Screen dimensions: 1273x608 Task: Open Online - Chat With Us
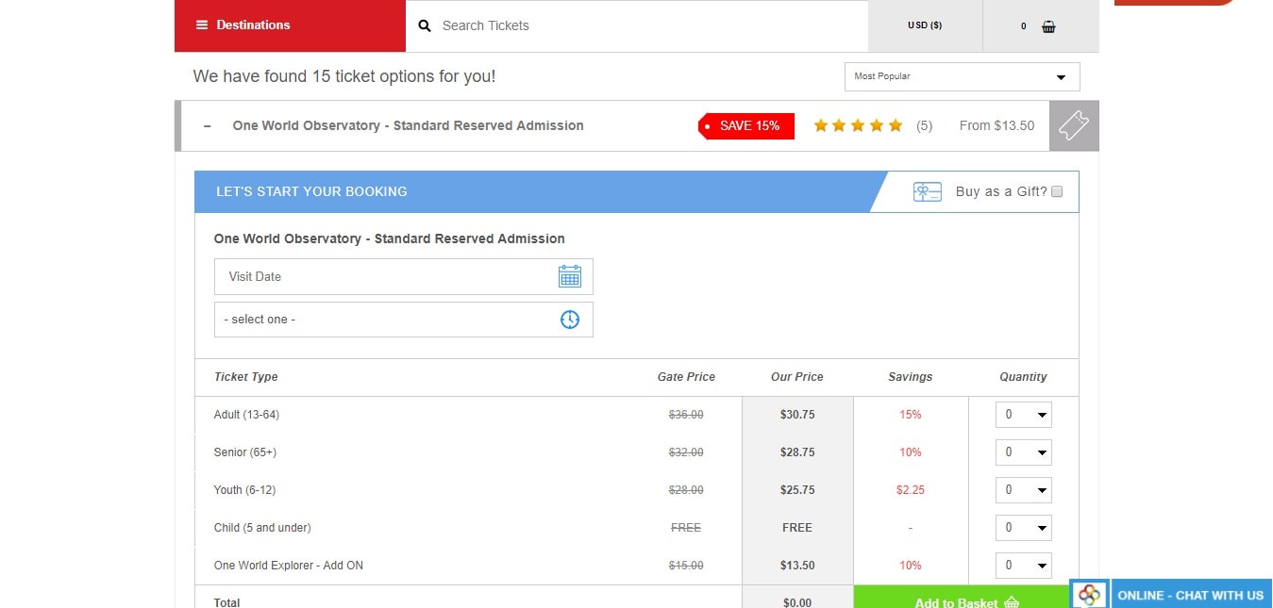(1190, 595)
